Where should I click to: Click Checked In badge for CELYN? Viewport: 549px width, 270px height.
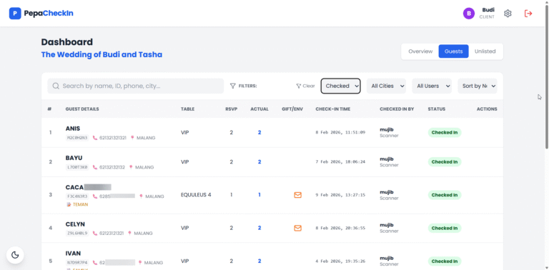tap(445, 228)
